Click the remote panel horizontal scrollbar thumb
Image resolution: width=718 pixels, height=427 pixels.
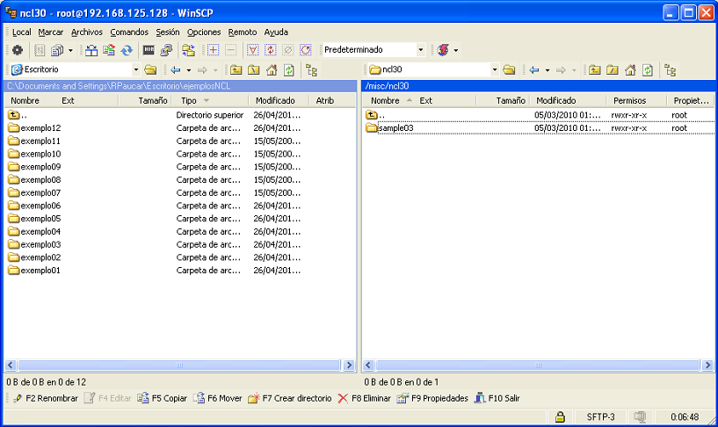tap(538, 365)
